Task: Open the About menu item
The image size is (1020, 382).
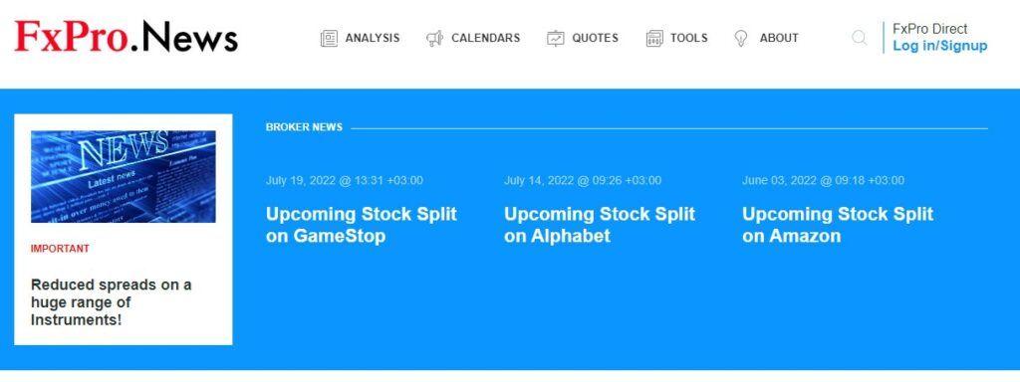Action: click(x=779, y=39)
